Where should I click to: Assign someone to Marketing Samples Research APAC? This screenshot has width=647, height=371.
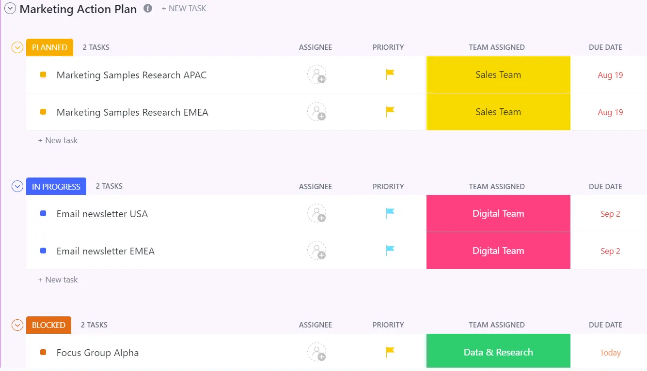click(316, 74)
